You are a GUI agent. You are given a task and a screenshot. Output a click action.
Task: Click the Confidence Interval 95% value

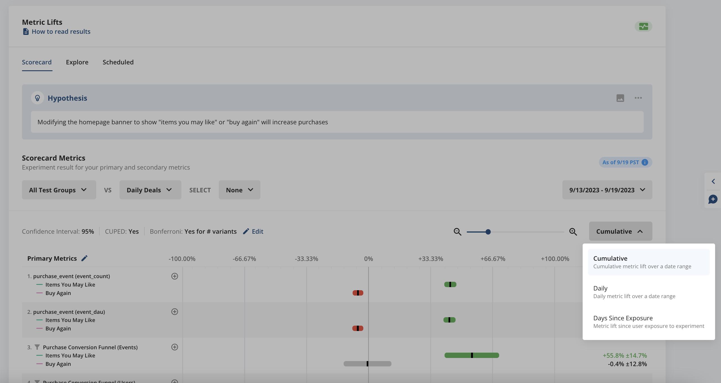coord(88,231)
